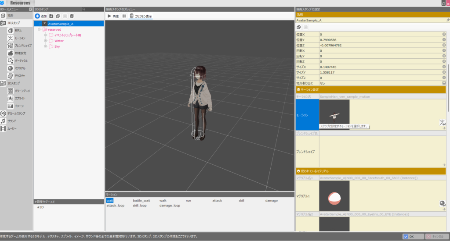The image size is (450, 241).
Task: Open the 地形割り当て dropdown
Action: point(444,82)
